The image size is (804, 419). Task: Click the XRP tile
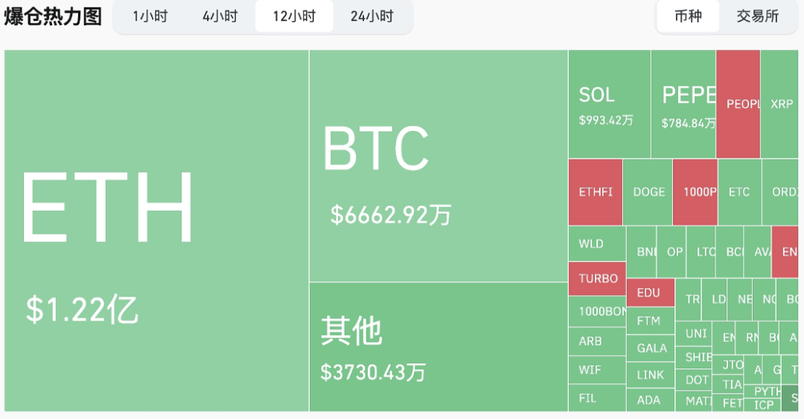pyautogui.click(x=779, y=104)
